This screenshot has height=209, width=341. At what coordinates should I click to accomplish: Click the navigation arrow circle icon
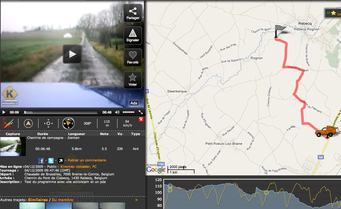click(x=29, y=124)
